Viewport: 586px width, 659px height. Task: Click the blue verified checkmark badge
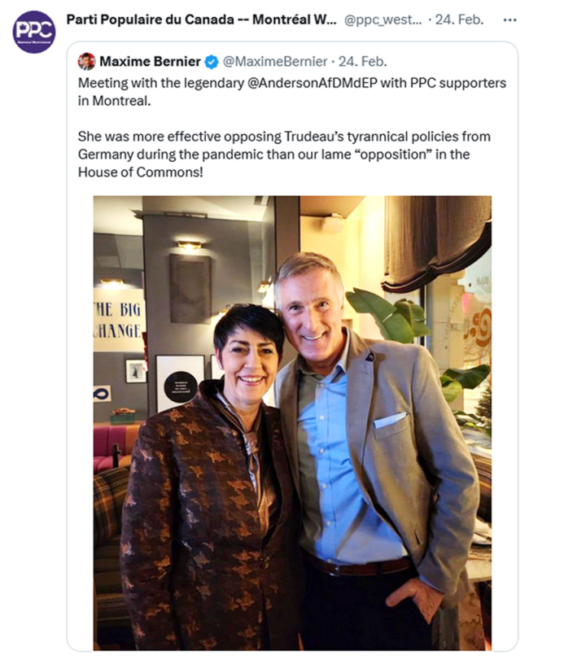(212, 62)
